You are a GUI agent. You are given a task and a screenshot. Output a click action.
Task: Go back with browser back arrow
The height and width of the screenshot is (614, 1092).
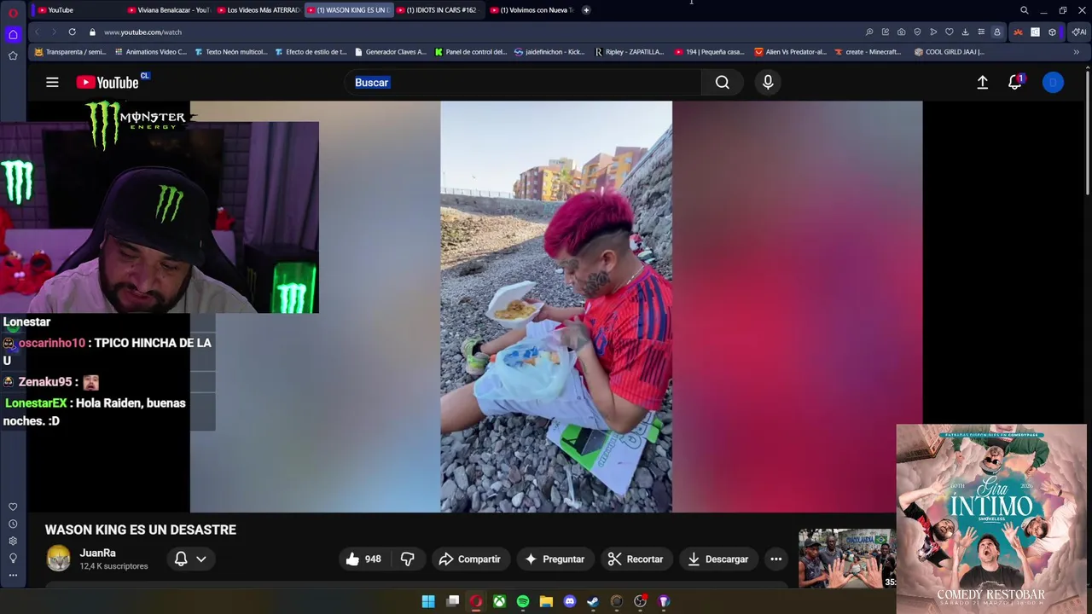[37, 32]
